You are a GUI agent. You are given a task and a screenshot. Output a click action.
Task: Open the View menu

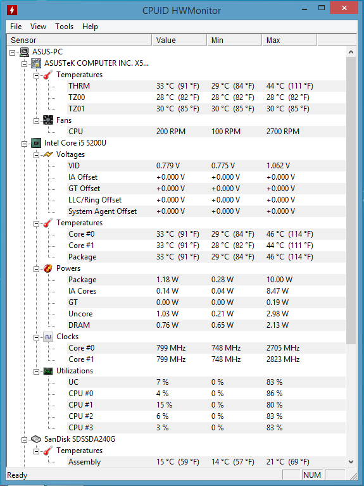coord(38,27)
